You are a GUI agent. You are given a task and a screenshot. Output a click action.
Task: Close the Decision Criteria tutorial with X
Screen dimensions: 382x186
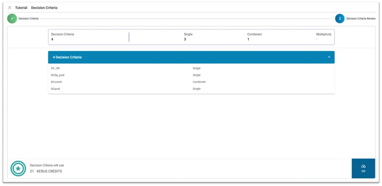click(10, 8)
